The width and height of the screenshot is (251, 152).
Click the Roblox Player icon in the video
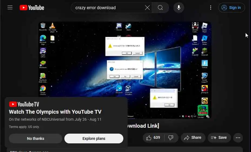204,27
